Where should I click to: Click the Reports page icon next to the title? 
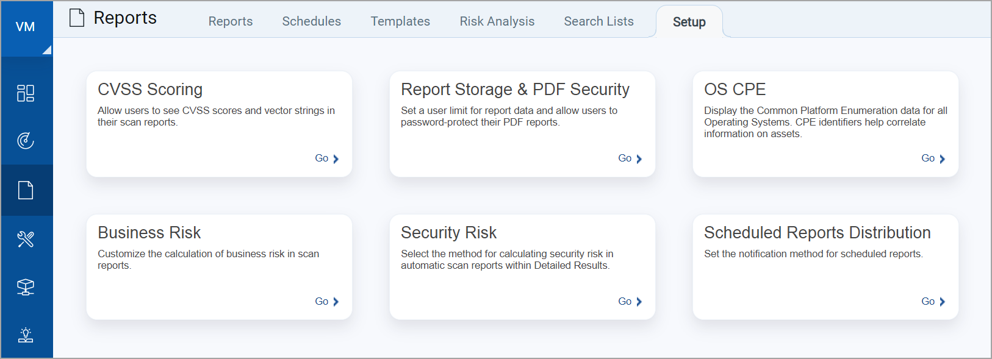click(x=76, y=18)
